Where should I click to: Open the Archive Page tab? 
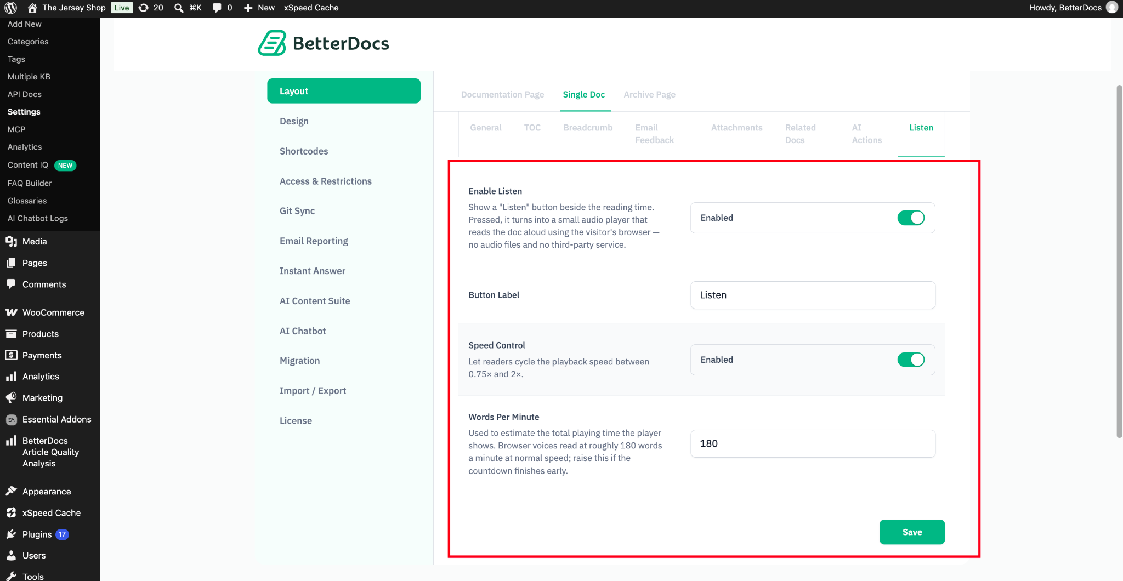pos(649,94)
